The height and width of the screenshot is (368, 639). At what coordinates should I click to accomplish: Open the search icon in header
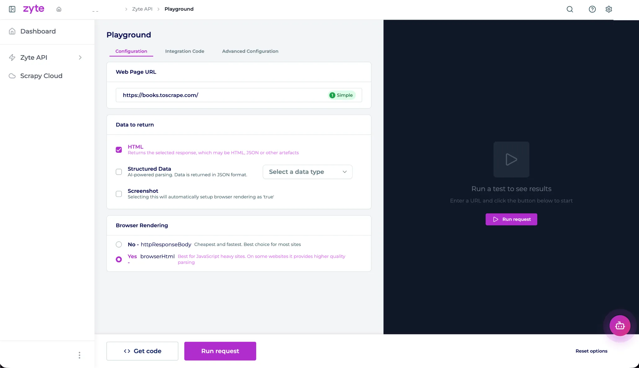point(570,9)
